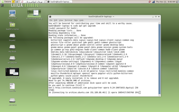Viewport: 179px width, 112px height.
Task: Open the terminal View menu
Action: point(61,20)
